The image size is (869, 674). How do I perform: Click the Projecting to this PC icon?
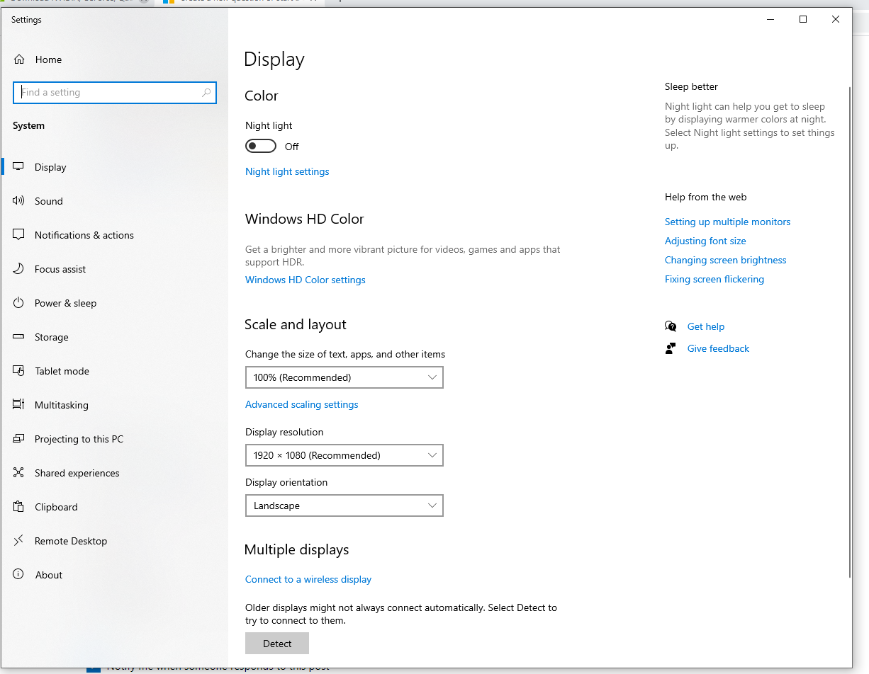tap(19, 439)
